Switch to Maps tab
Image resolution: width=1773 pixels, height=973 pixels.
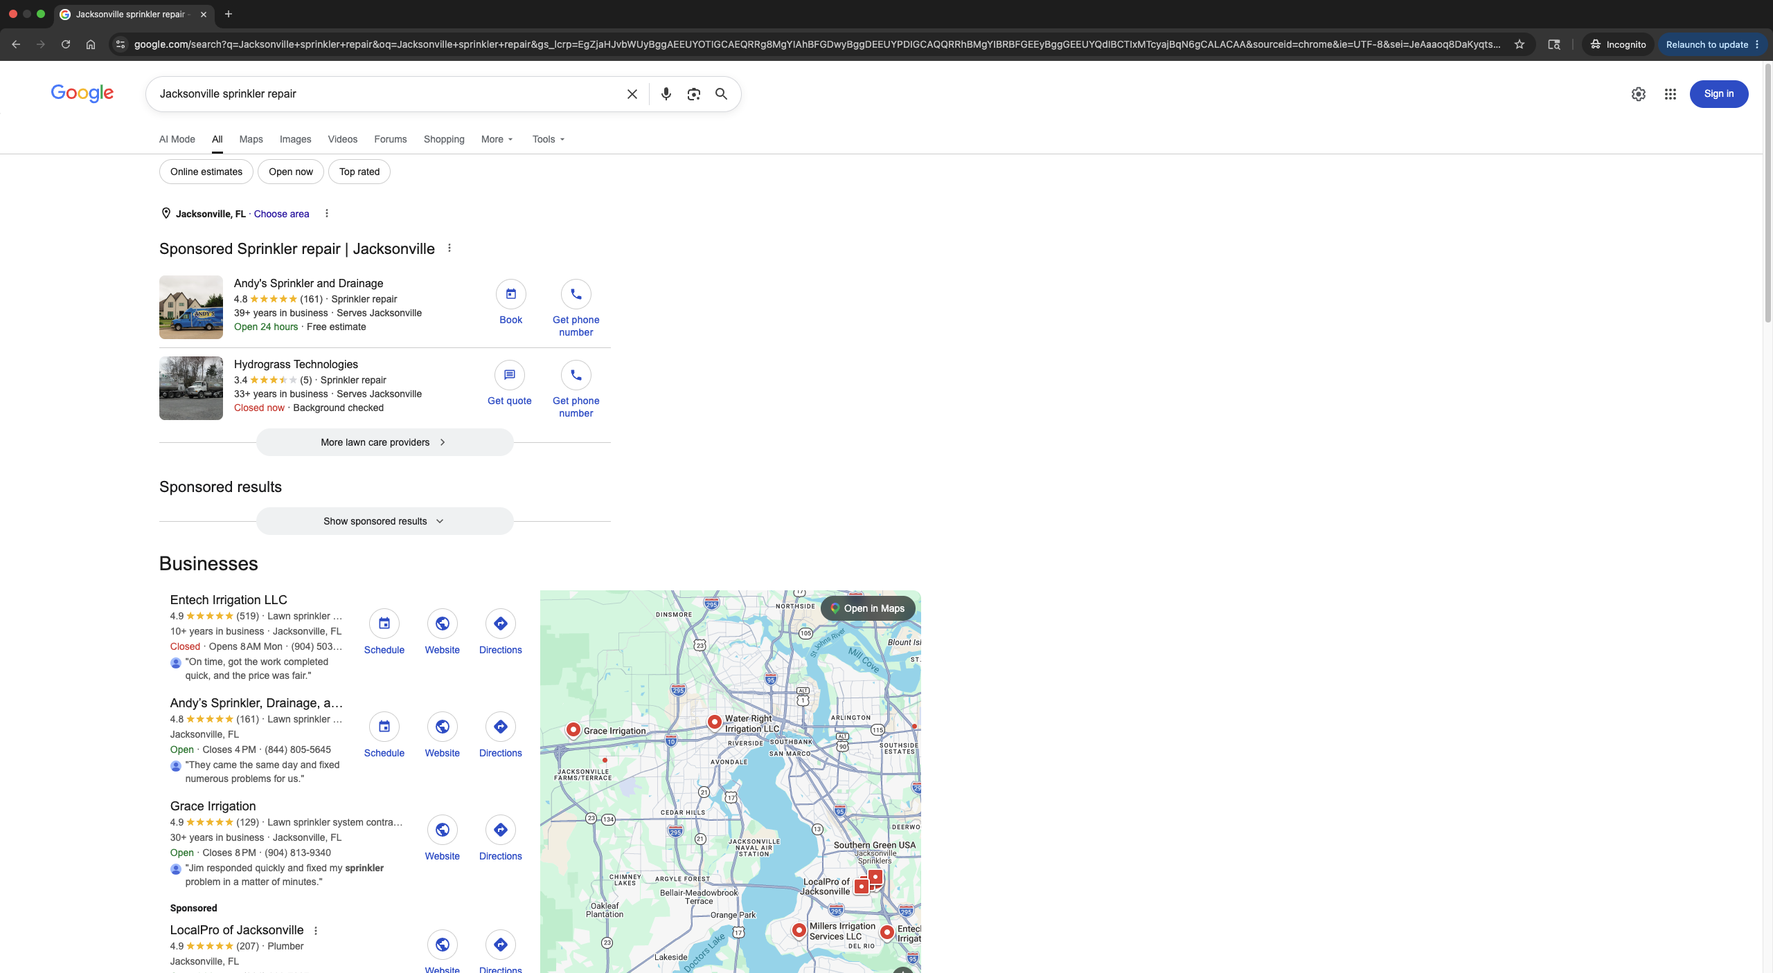[x=251, y=139]
